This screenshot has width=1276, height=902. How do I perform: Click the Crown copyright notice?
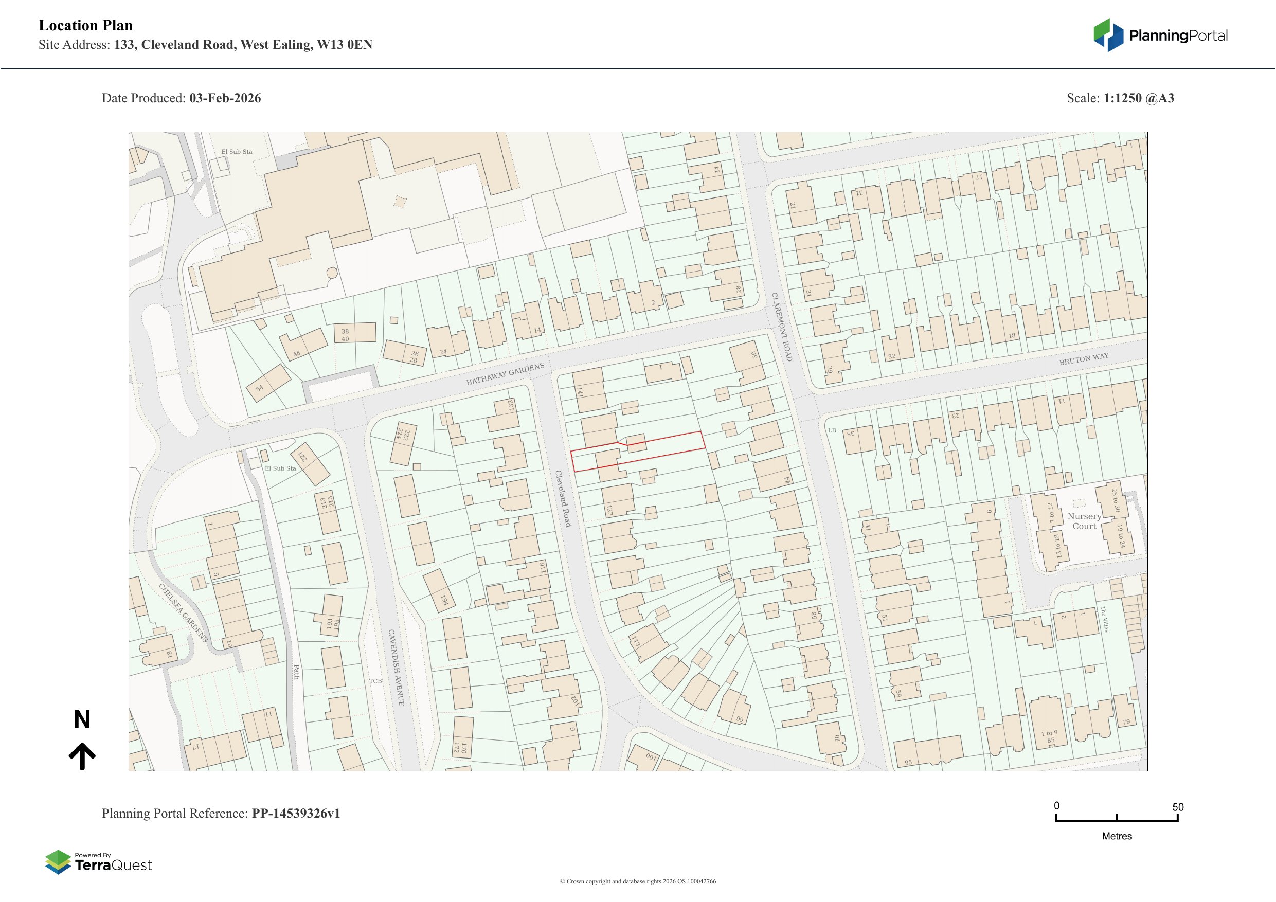[637, 881]
